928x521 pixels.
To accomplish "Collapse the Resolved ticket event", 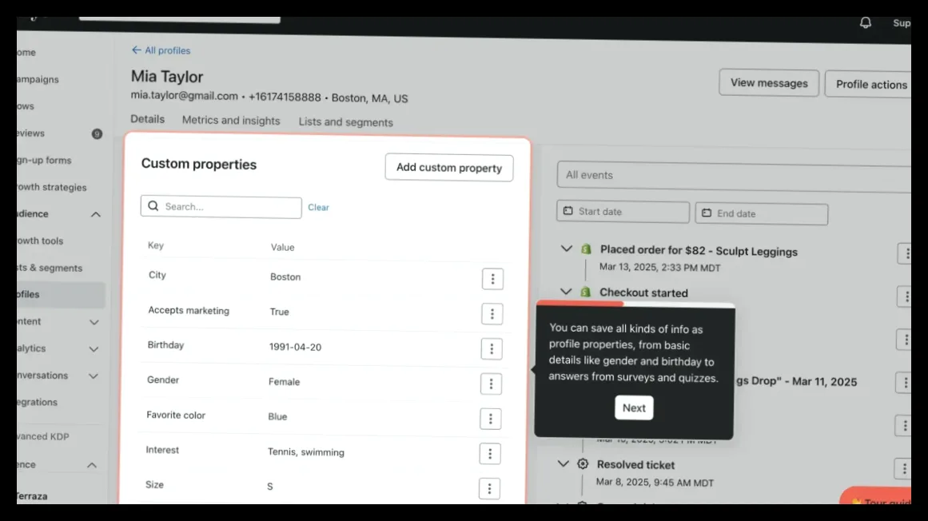I will (x=563, y=464).
